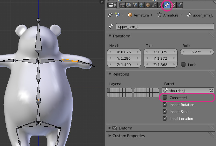This screenshot has width=216, height=146.
Task: Decrease Head X value with left arrow
Action: click(110, 52)
